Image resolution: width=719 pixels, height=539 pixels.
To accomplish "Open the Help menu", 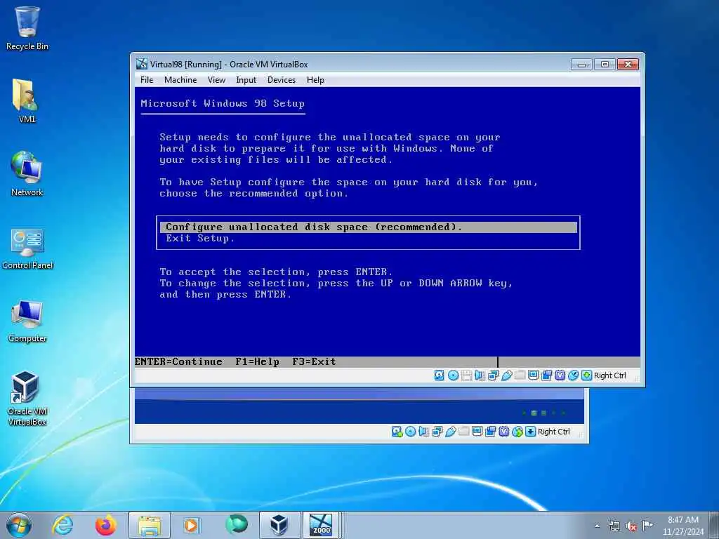I will (315, 80).
